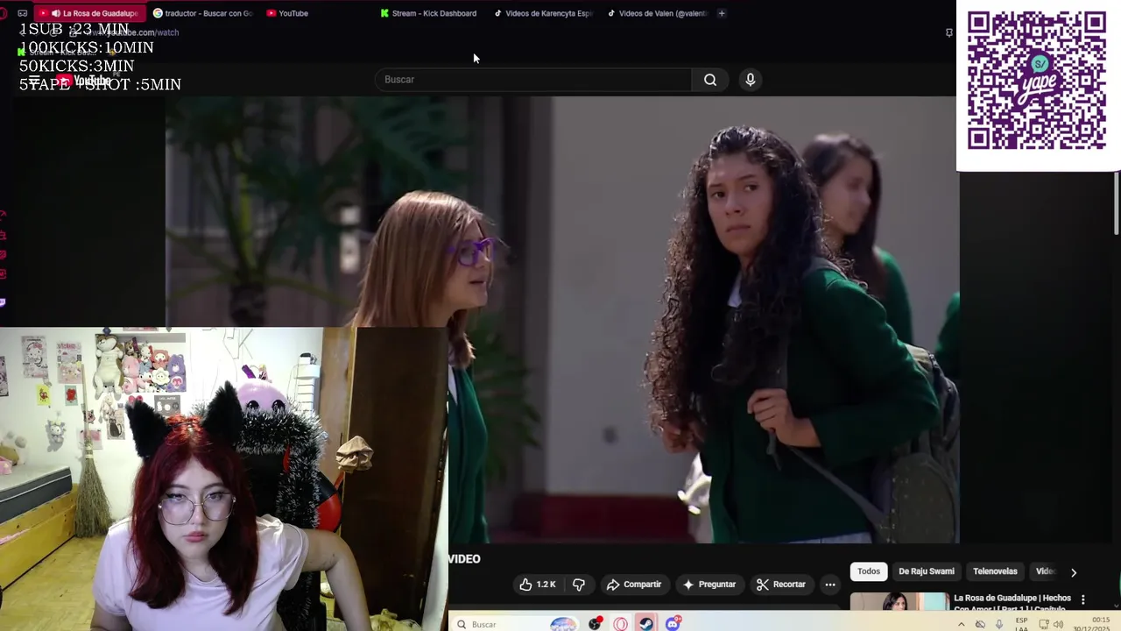Activate voice search microphone icon
The height and width of the screenshot is (631, 1121).
point(751,80)
